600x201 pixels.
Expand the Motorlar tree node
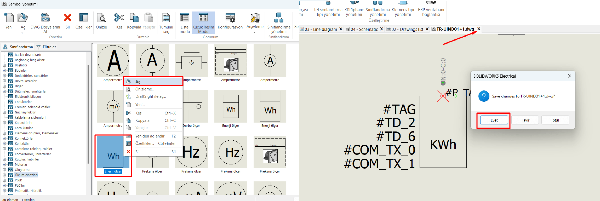tap(4, 164)
